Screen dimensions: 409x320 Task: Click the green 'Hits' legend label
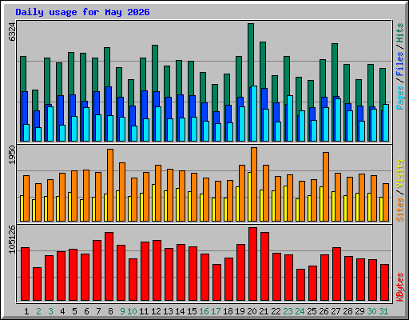[400, 33]
